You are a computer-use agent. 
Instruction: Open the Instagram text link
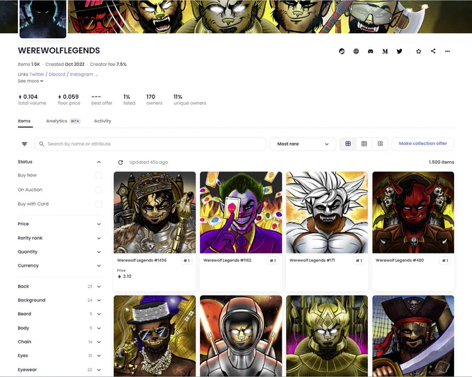[x=81, y=74]
